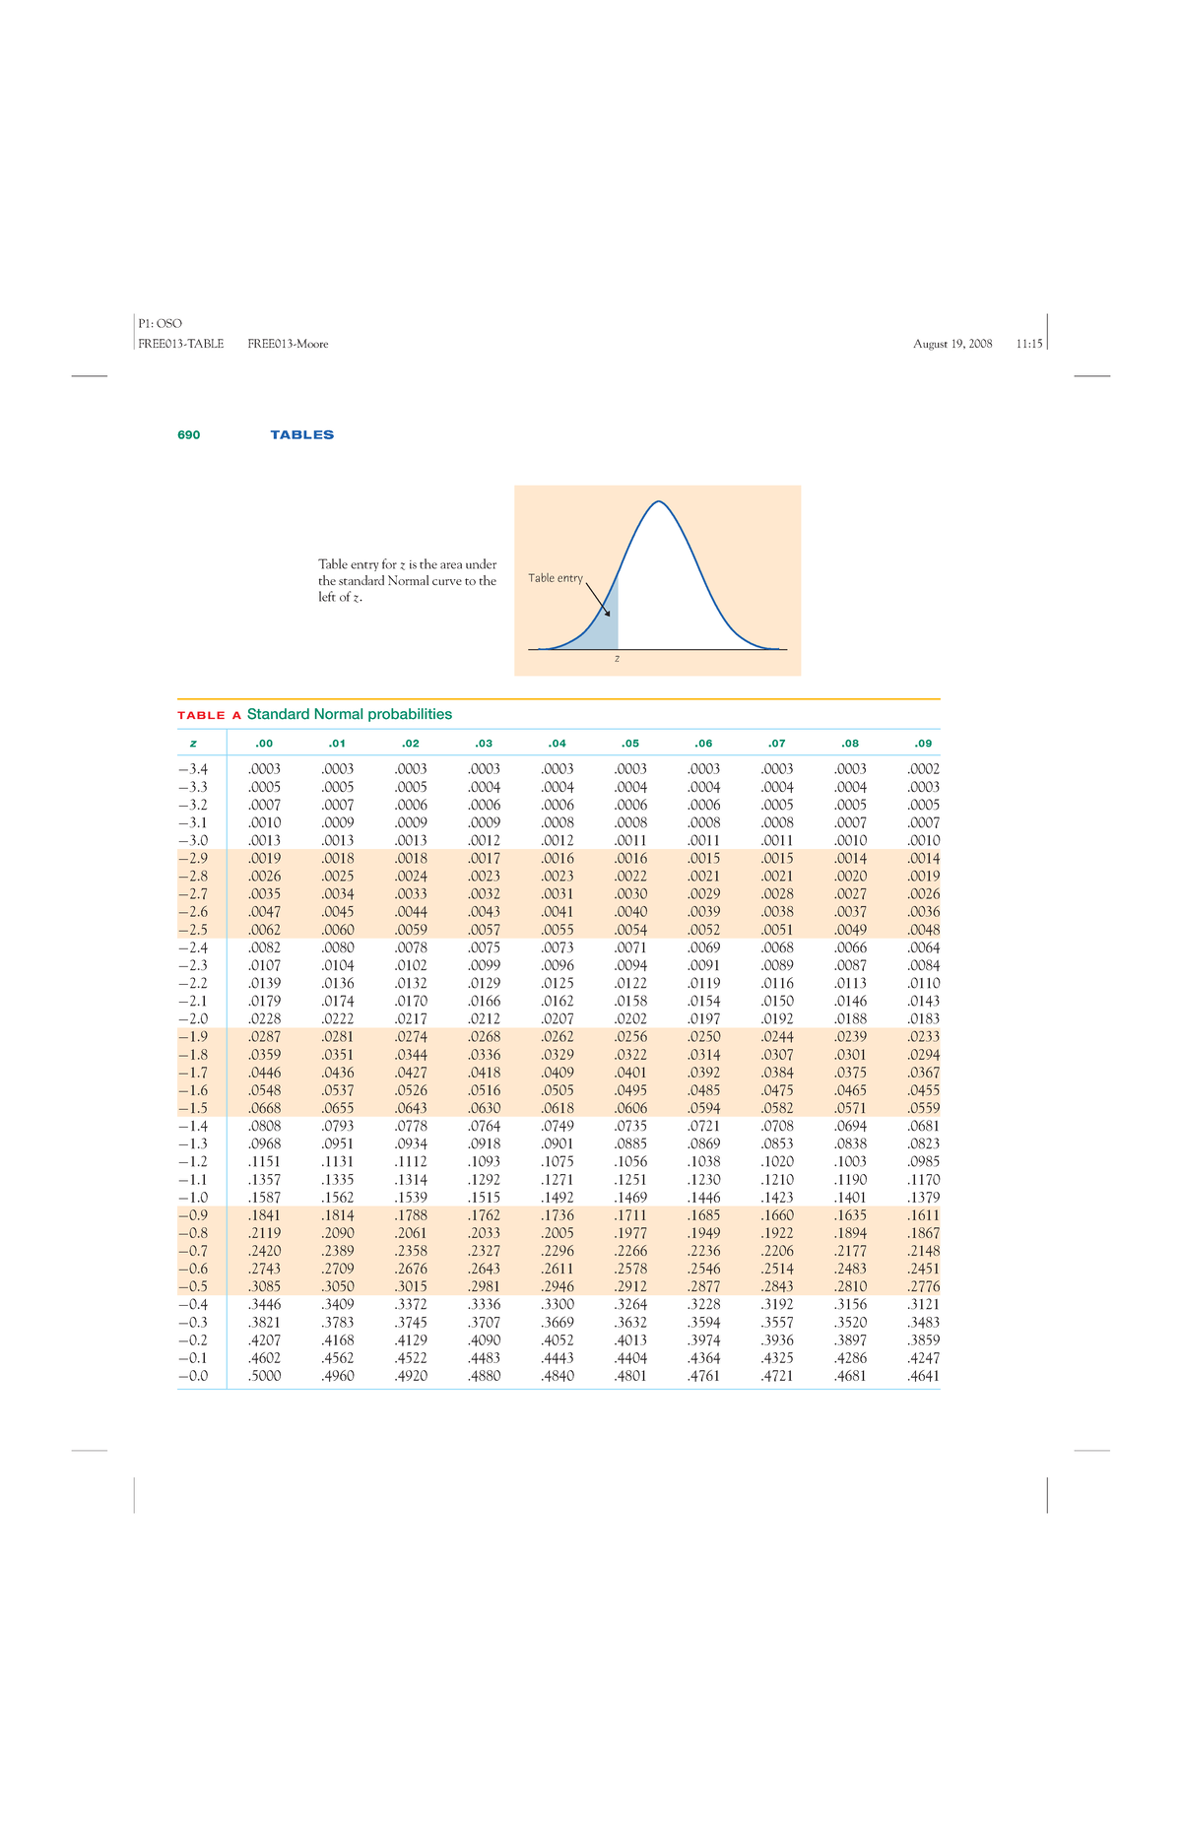Click the cell value '.0668'
Screen dimensions: 1182x1827
[264, 1108]
